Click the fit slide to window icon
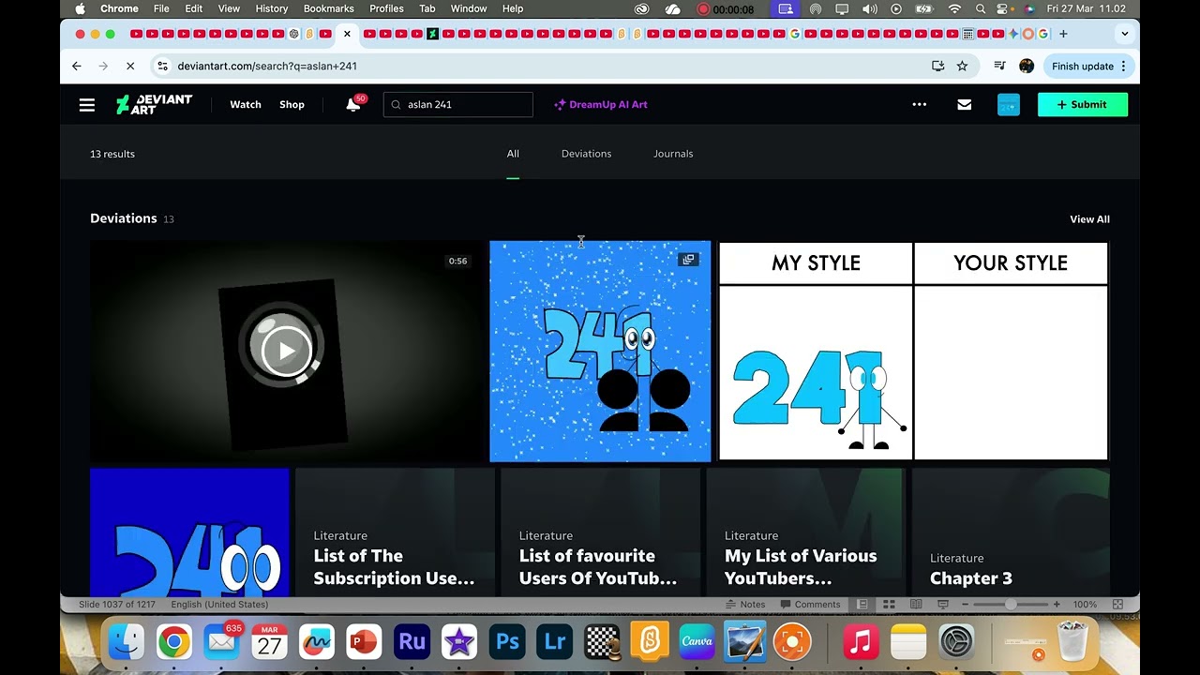 pos(1117,605)
